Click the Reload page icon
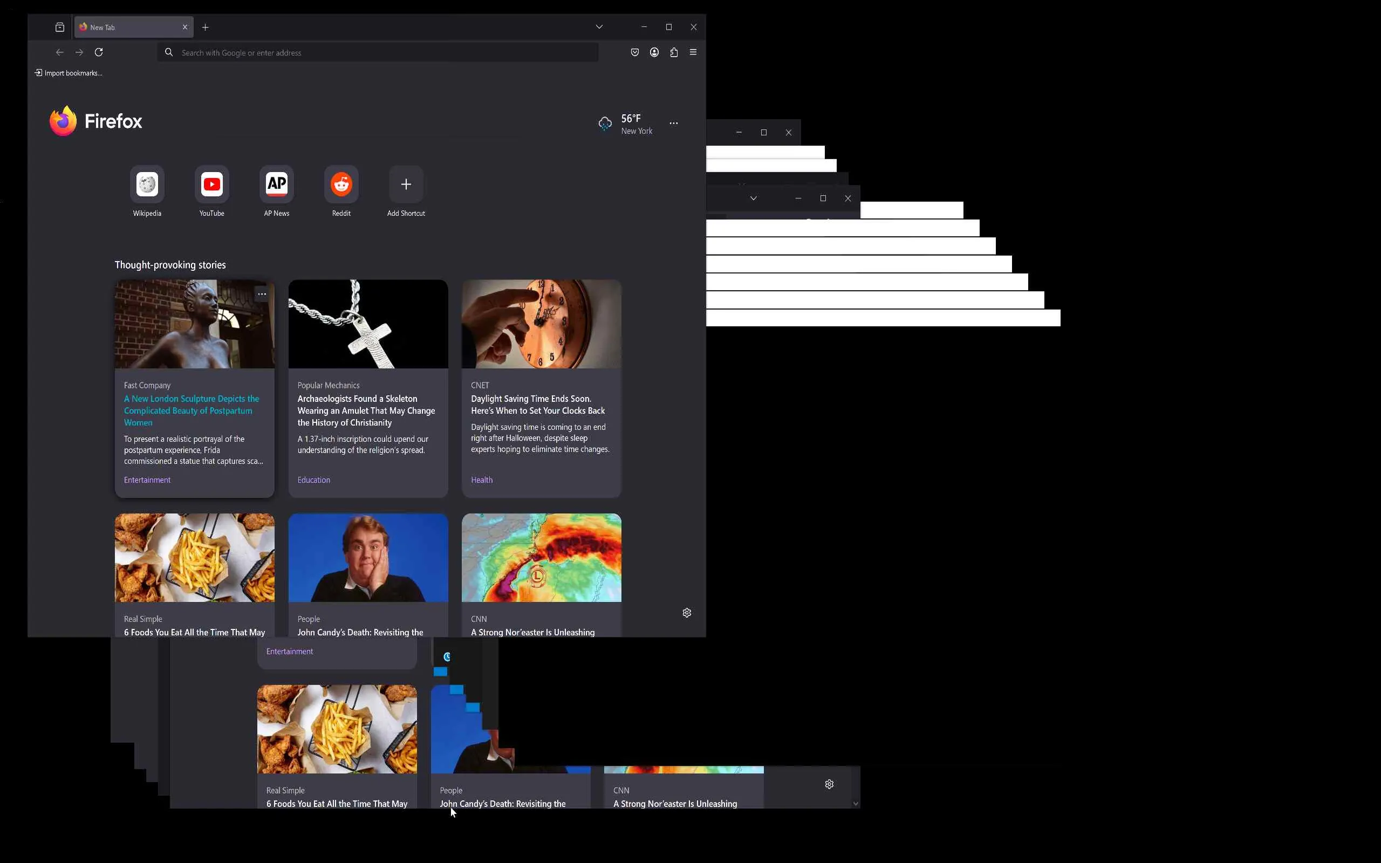Viewport: 1381px width, 863px height. [x=99, y=52]
